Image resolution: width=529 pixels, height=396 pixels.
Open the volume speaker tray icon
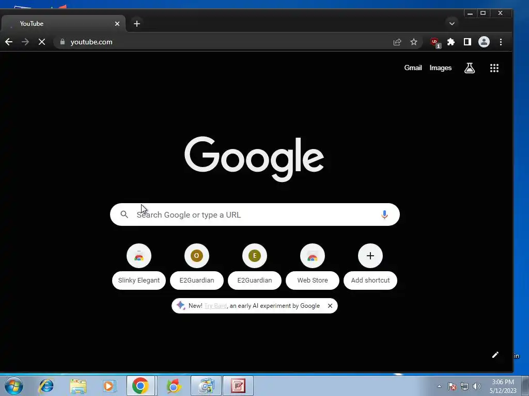point(476,386)
